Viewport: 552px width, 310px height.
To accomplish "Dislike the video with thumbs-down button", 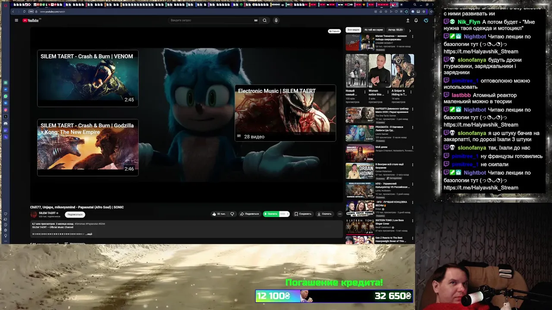I will point(232,214).
